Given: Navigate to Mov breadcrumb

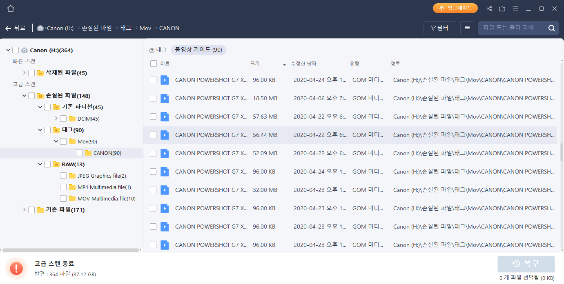Looking at the screenshot, I should 145,28.
